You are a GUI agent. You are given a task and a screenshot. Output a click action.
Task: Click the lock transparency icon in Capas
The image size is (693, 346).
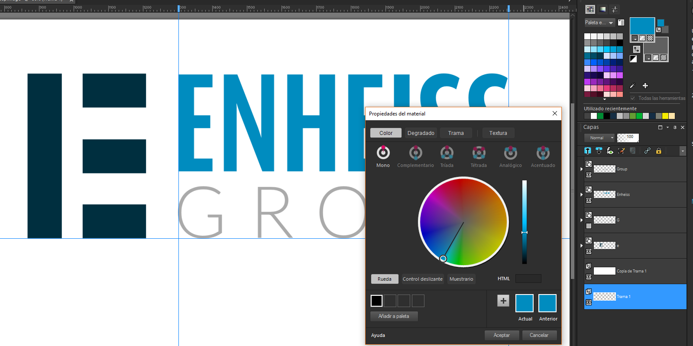(x=658, y=151)
